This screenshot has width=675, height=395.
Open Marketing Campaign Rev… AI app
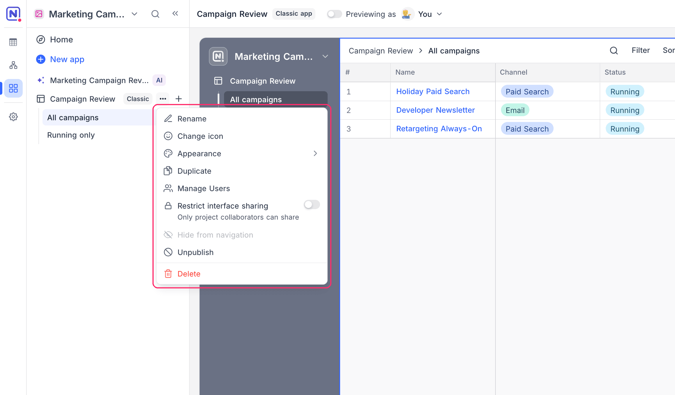[99, 80]
